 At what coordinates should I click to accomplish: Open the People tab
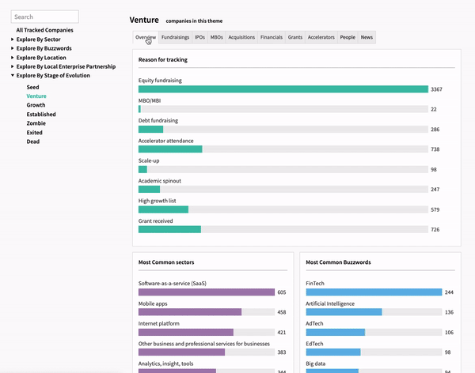(348, 37)
